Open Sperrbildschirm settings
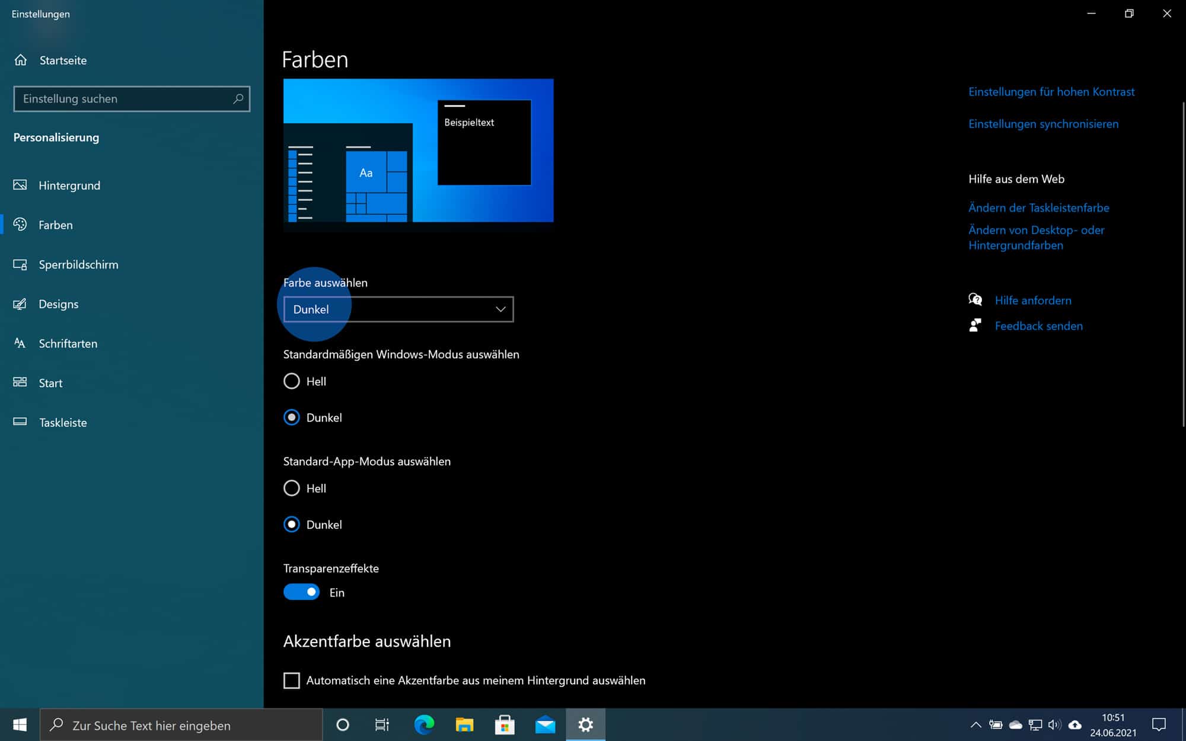This screenshot has height=741, width=1186. [x=78, y=264]
